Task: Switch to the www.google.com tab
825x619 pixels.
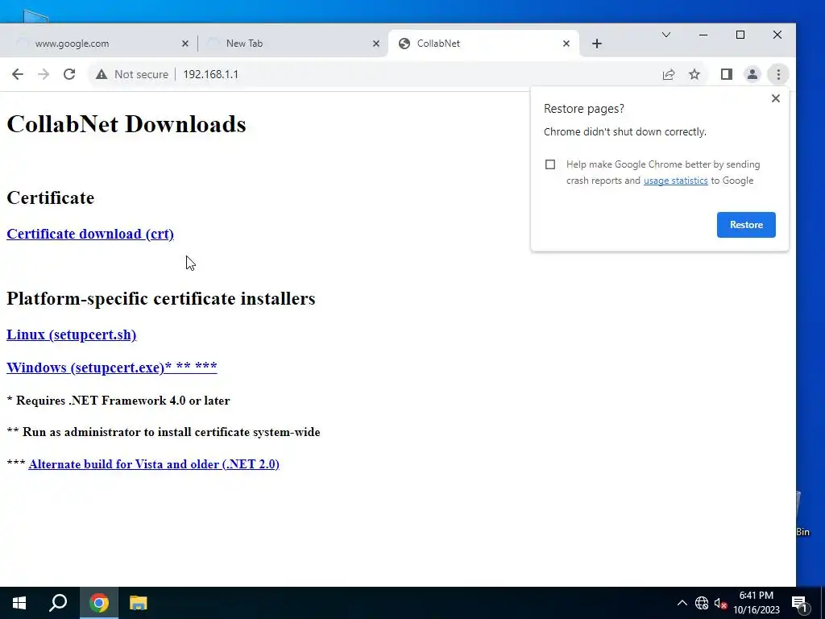Action: [x=98, y=44]
